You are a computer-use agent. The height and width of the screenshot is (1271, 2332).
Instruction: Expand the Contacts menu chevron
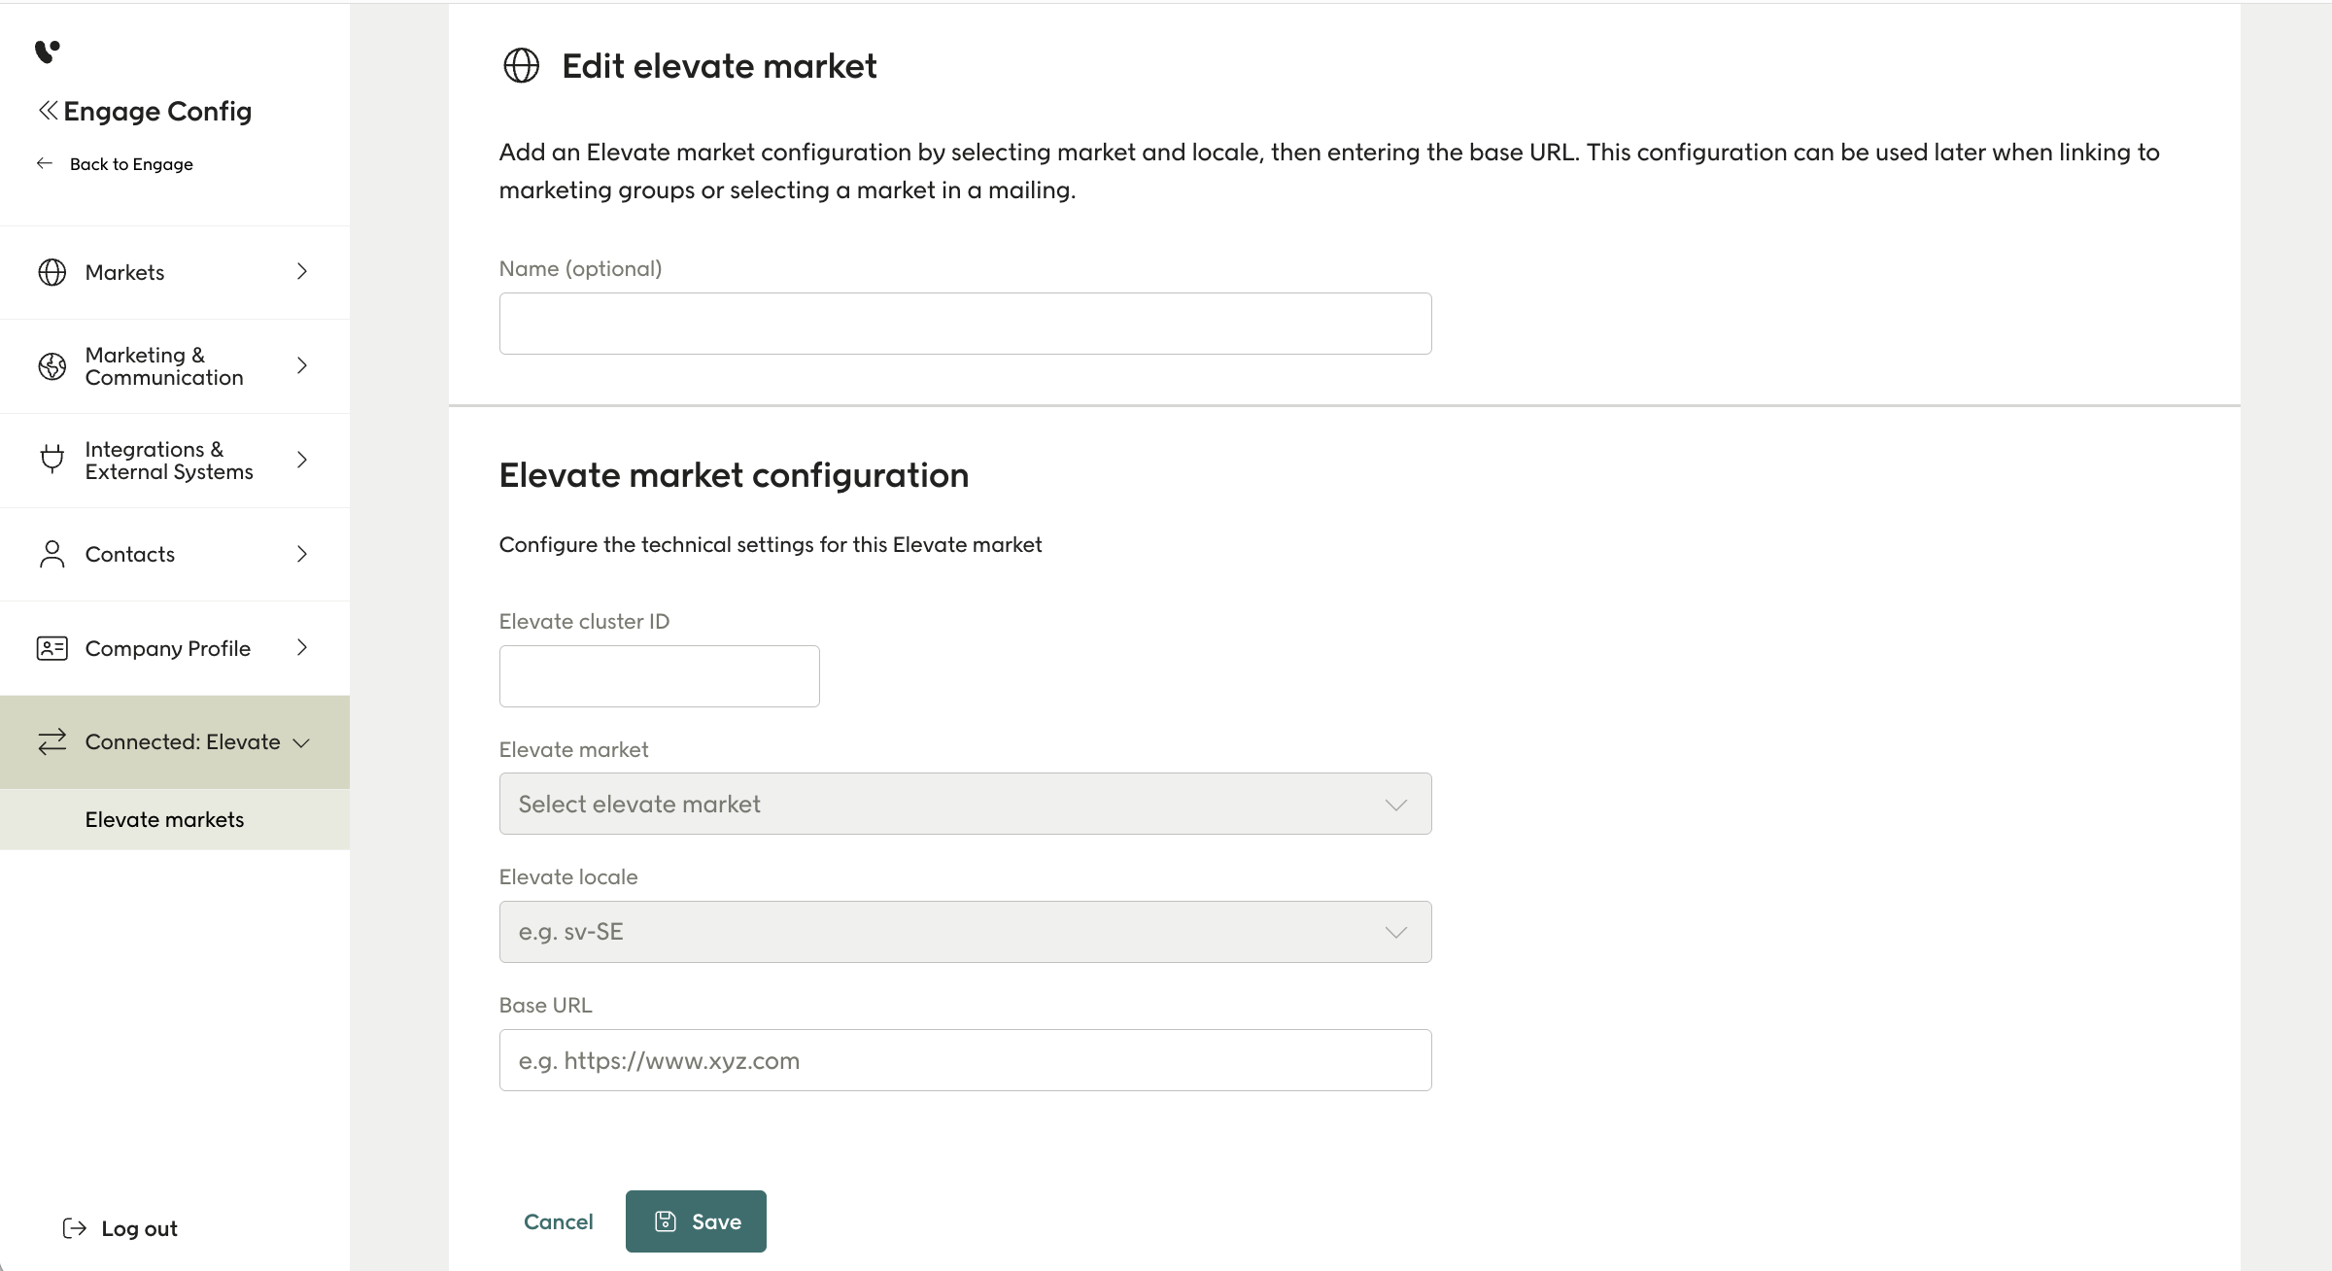pos(301,554)
